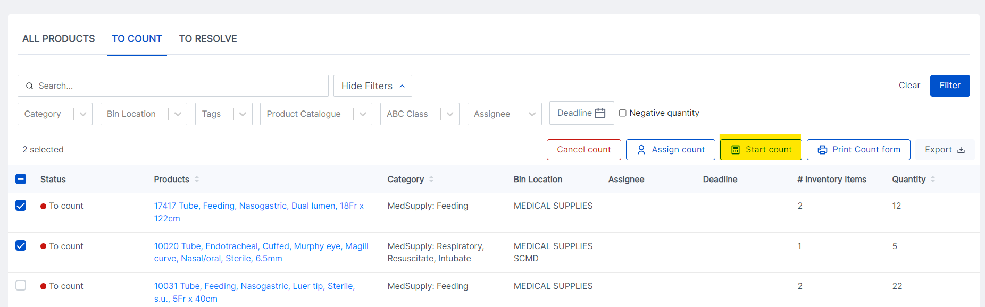
Task: Open the 10020 Tube Endotracheal product link
Action: (x=261, y=252)
